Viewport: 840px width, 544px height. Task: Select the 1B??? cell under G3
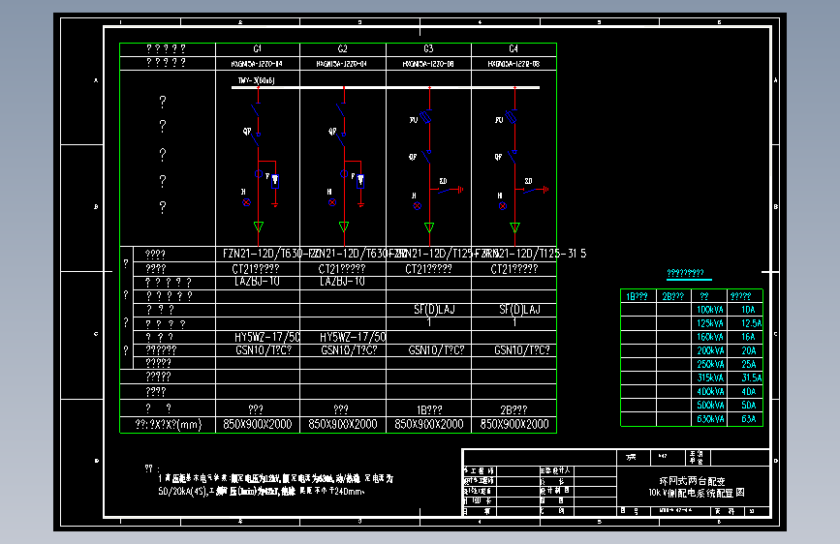tap(429, 410)
